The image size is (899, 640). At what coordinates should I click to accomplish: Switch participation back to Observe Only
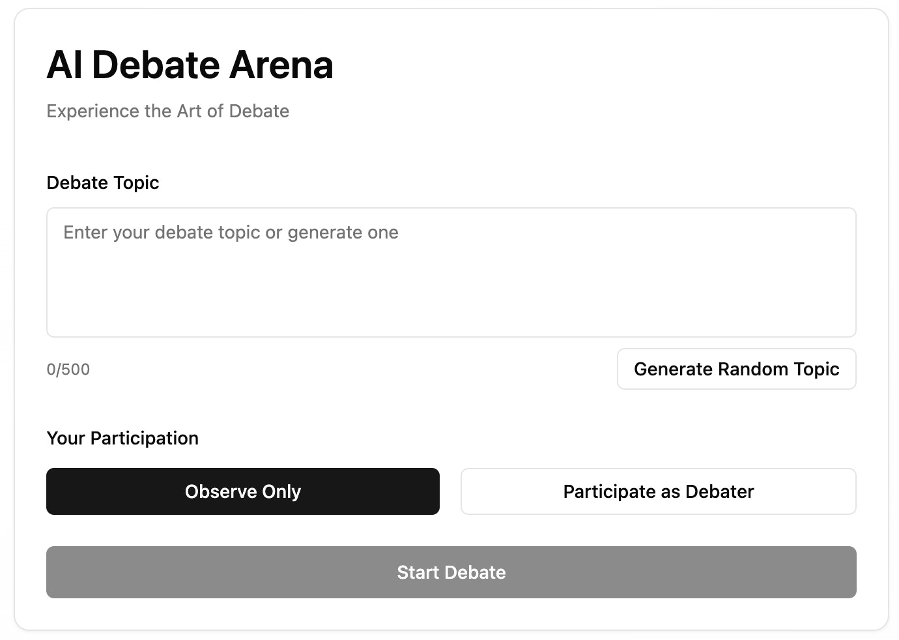[242, 491]
